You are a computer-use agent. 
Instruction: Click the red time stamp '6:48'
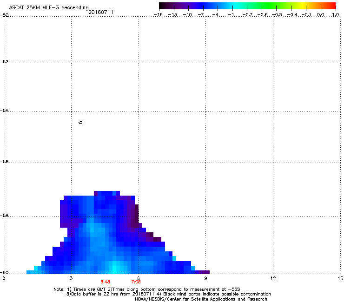coord(105,282)
